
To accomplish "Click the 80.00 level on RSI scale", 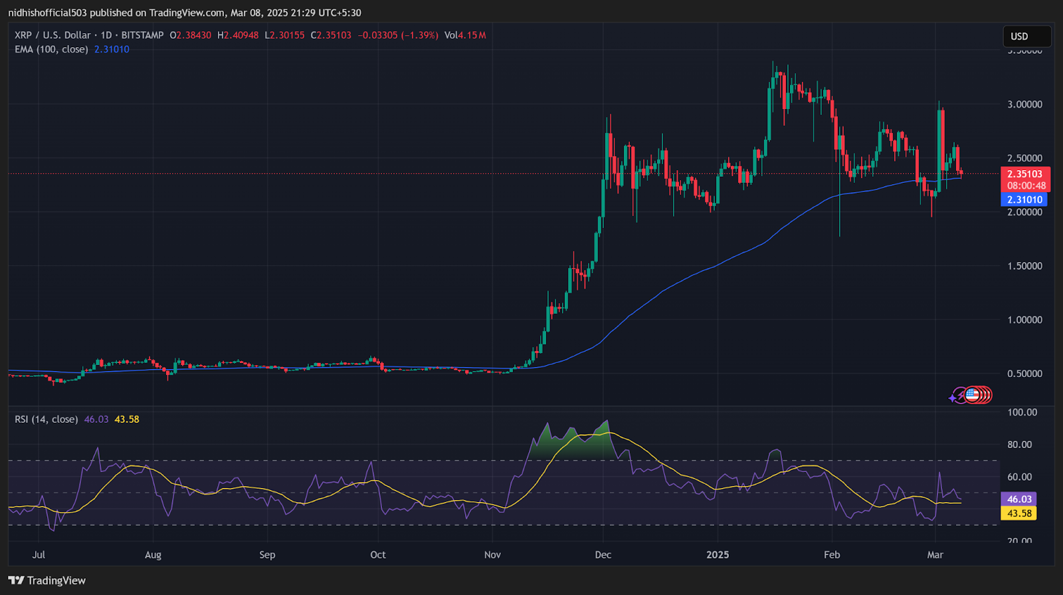I will [x=1019, y=445].
